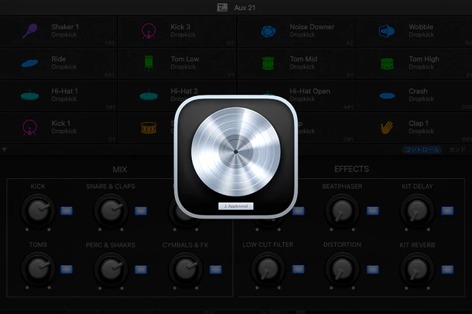Enable the DISTORTION effect button

pos(372,270)
